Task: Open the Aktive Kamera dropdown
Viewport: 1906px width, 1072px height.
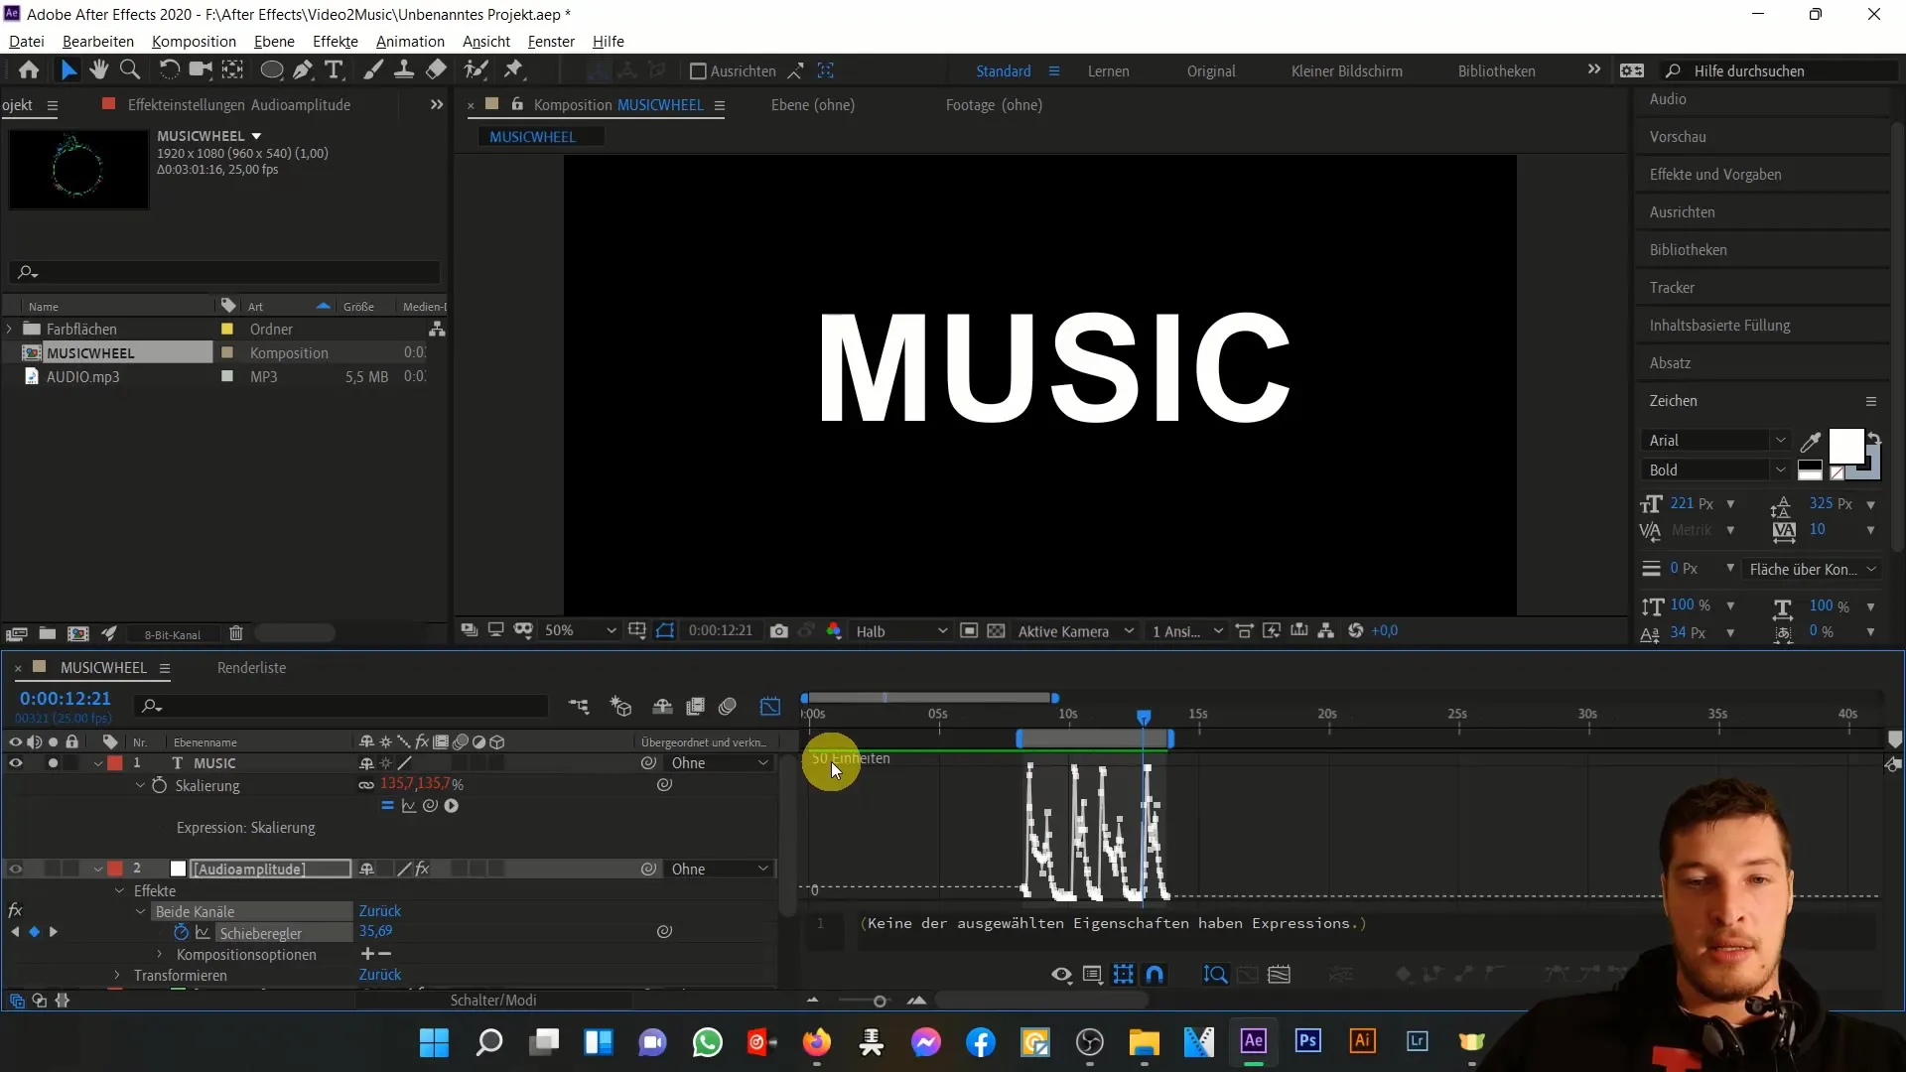Action: pos(1075,631)
